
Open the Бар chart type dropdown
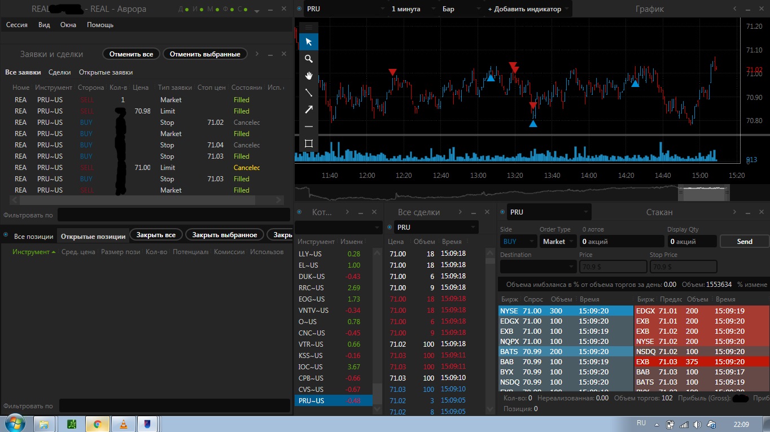click(461, 9)
